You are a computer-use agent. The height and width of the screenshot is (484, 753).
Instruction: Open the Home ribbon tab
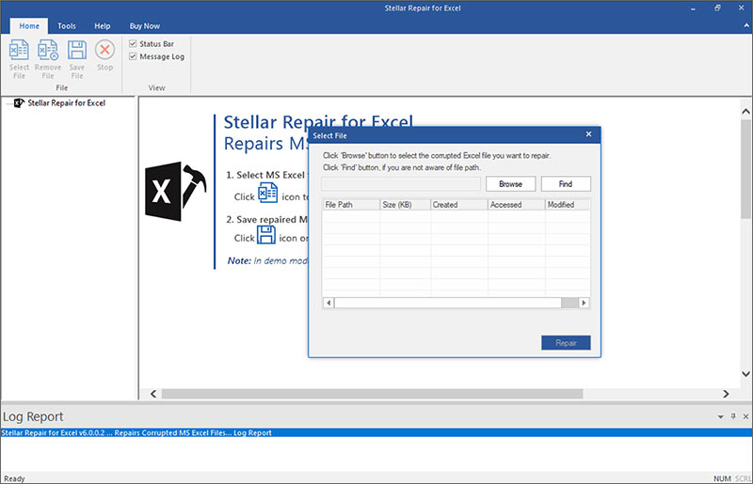point(29,26)
